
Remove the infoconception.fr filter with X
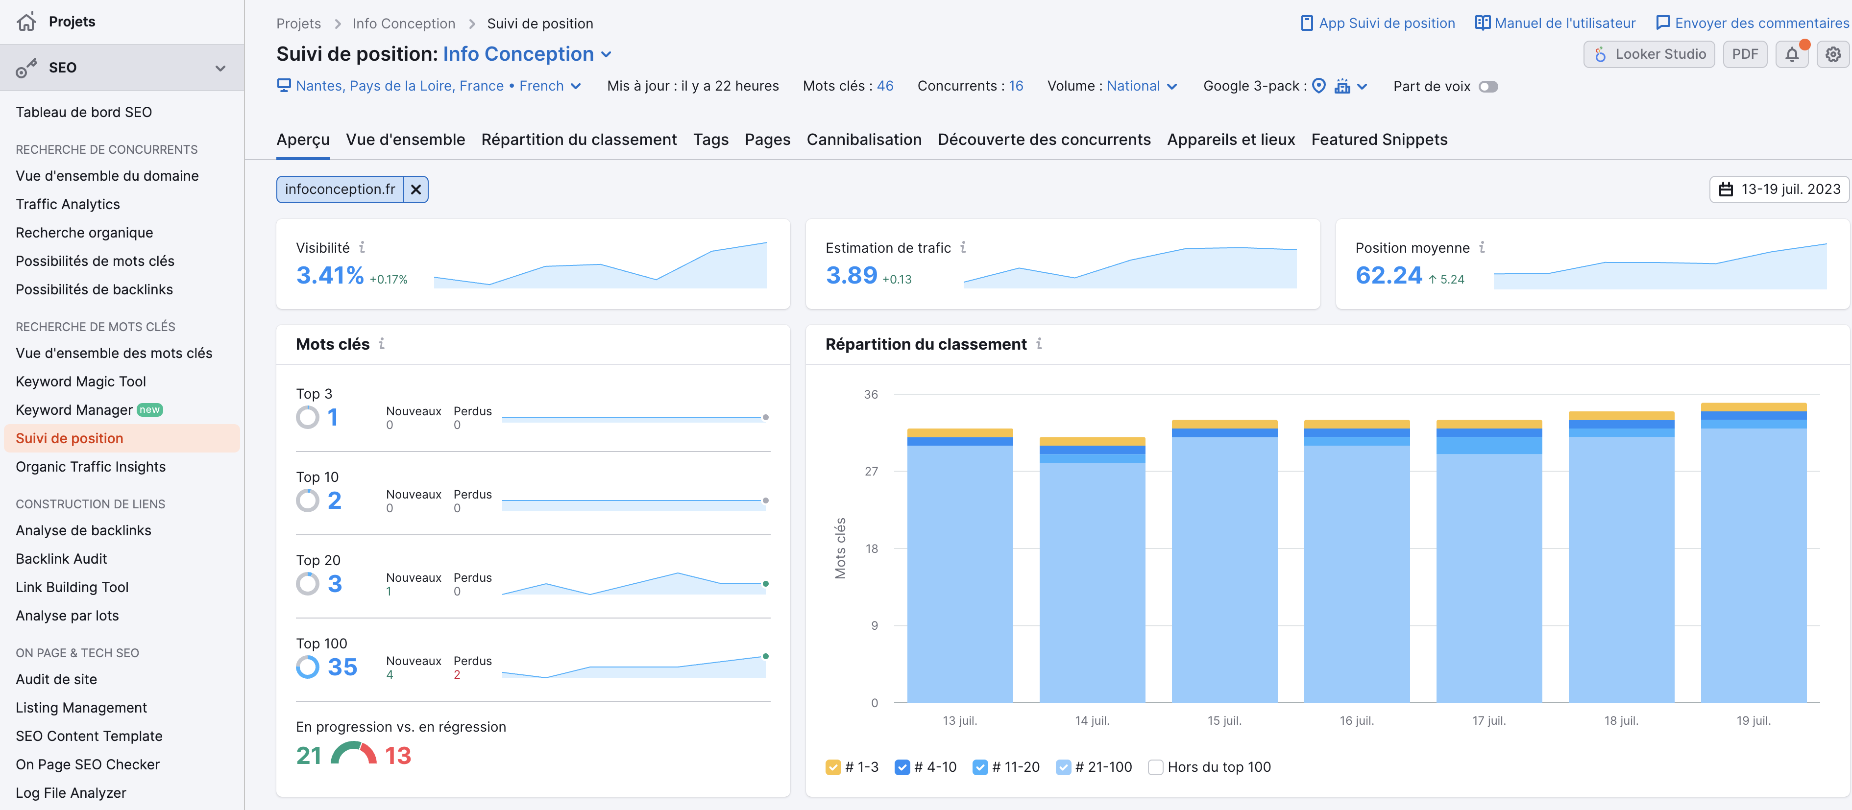(x=415, y=189)
